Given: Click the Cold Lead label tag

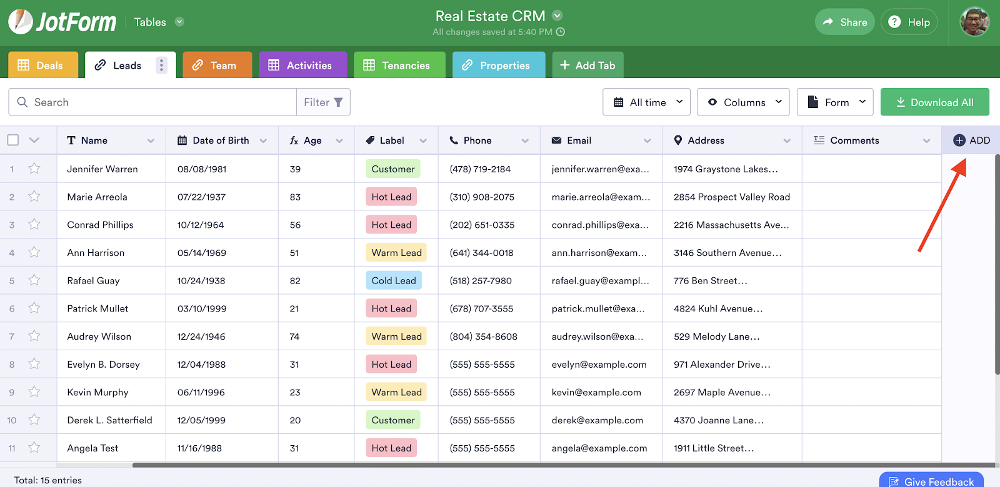Looking at the screenshot, I should coord(393,280).
